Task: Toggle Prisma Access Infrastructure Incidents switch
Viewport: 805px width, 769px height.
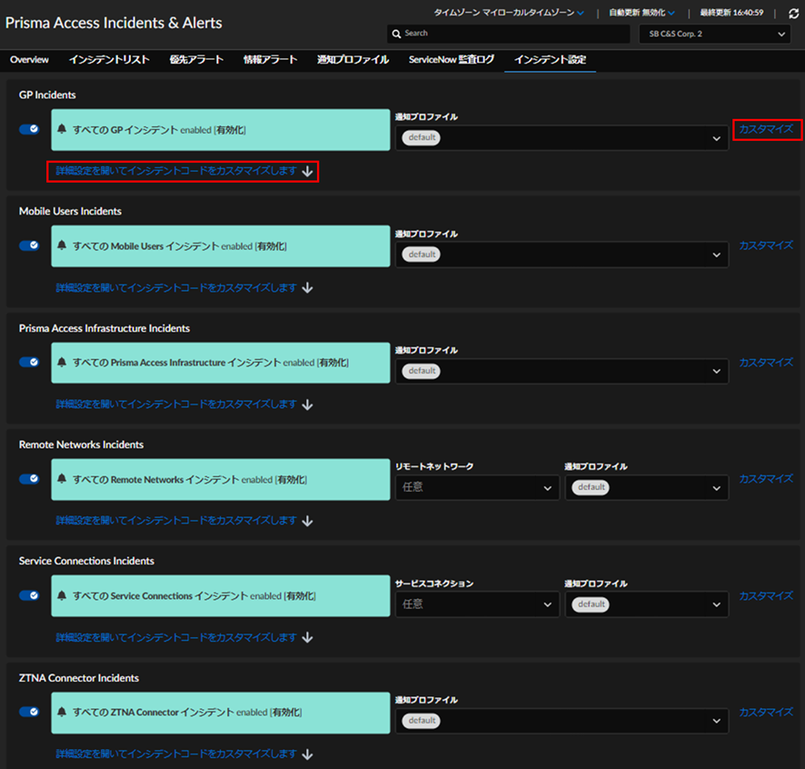Action: [x=29, y=362]
